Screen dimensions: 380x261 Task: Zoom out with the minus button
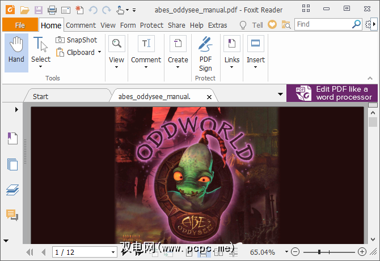coord(295,252)
